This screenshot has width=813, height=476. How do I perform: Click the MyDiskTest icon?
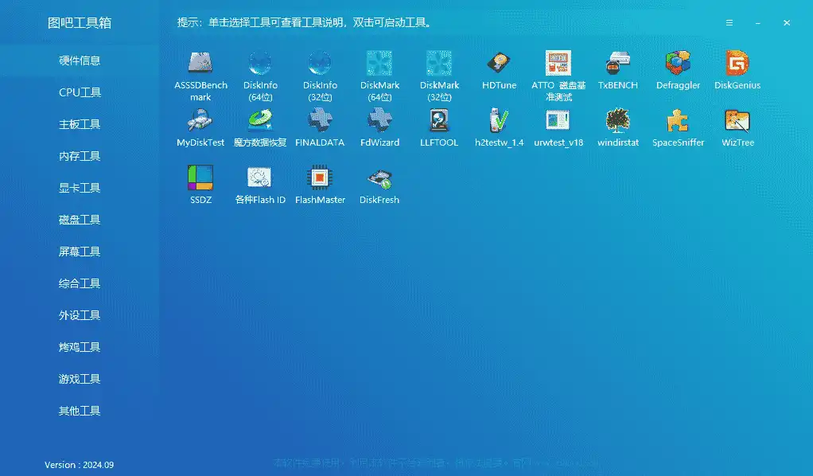click(x=200, y=120)
